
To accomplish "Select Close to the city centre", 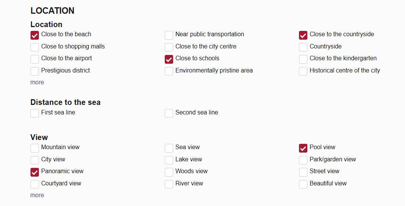I will (169, 47).
